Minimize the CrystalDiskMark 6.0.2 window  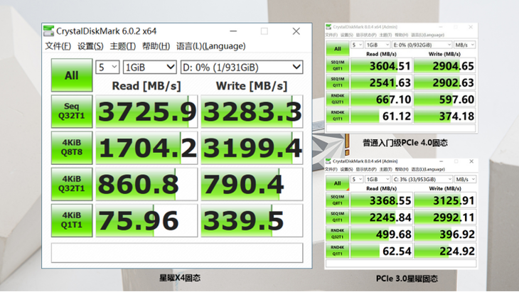tap(233, 31)
